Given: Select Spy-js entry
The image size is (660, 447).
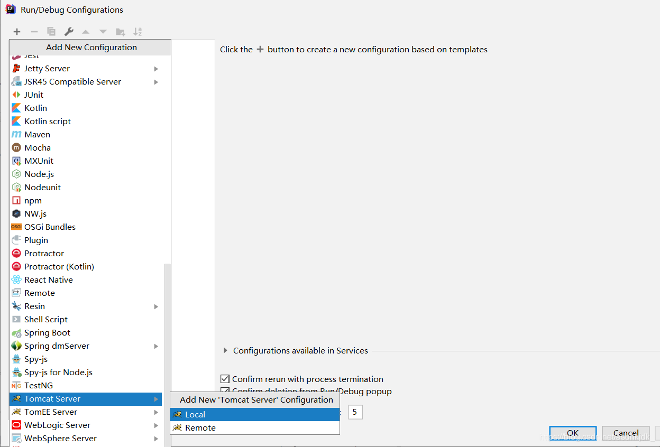Looking at the screenshot, I should [86, 359].
